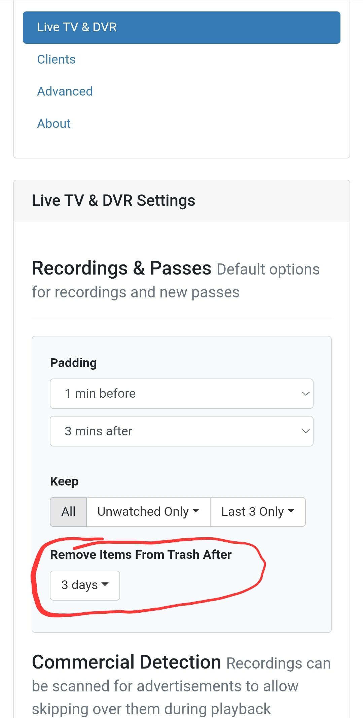Expand the Last 3 Only dropdown

[x=258, y=512]
